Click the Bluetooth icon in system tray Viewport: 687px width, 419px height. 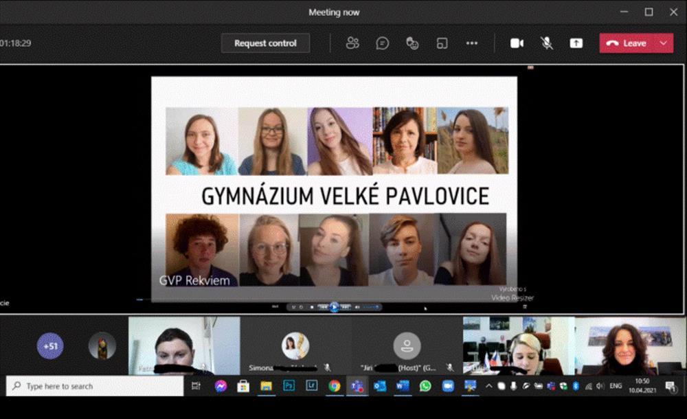576,386
